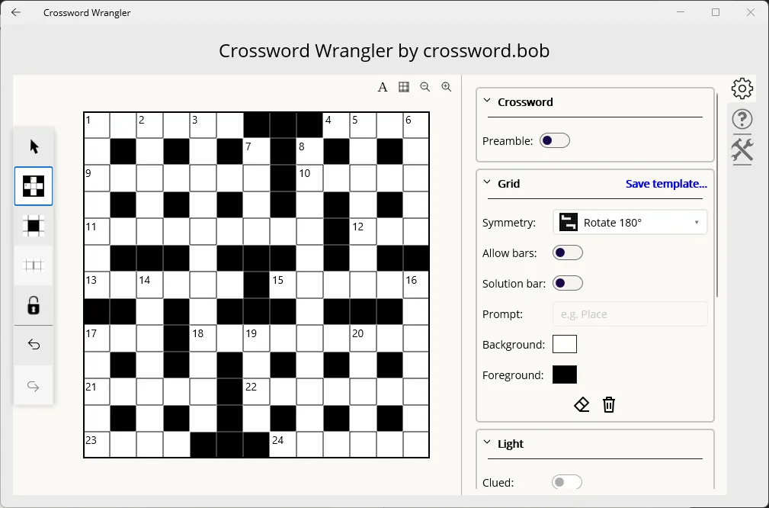
Task: Click the font 'A' icon above grid
Action: (x=383, y=88)
